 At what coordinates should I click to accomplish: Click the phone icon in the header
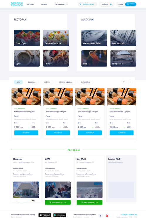pyautogui.click(x=80, y=4)
